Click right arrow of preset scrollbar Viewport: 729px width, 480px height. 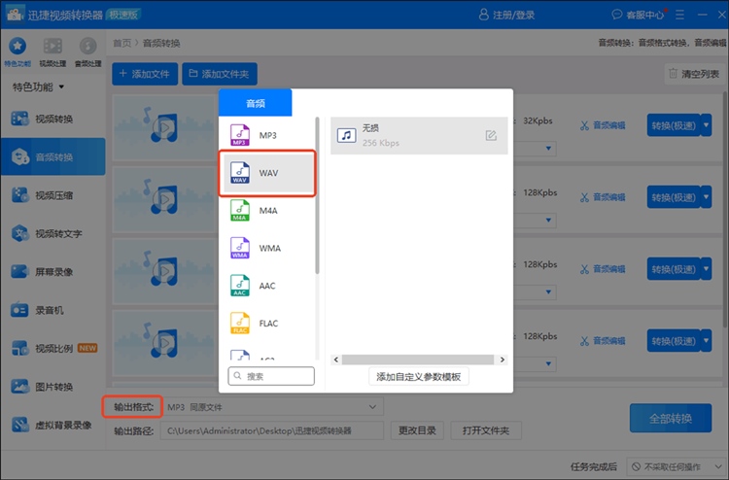pos(503,360)
